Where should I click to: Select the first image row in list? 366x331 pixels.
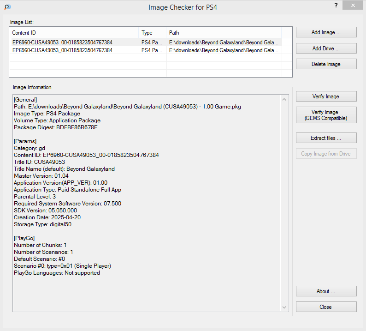click(145, 42)
